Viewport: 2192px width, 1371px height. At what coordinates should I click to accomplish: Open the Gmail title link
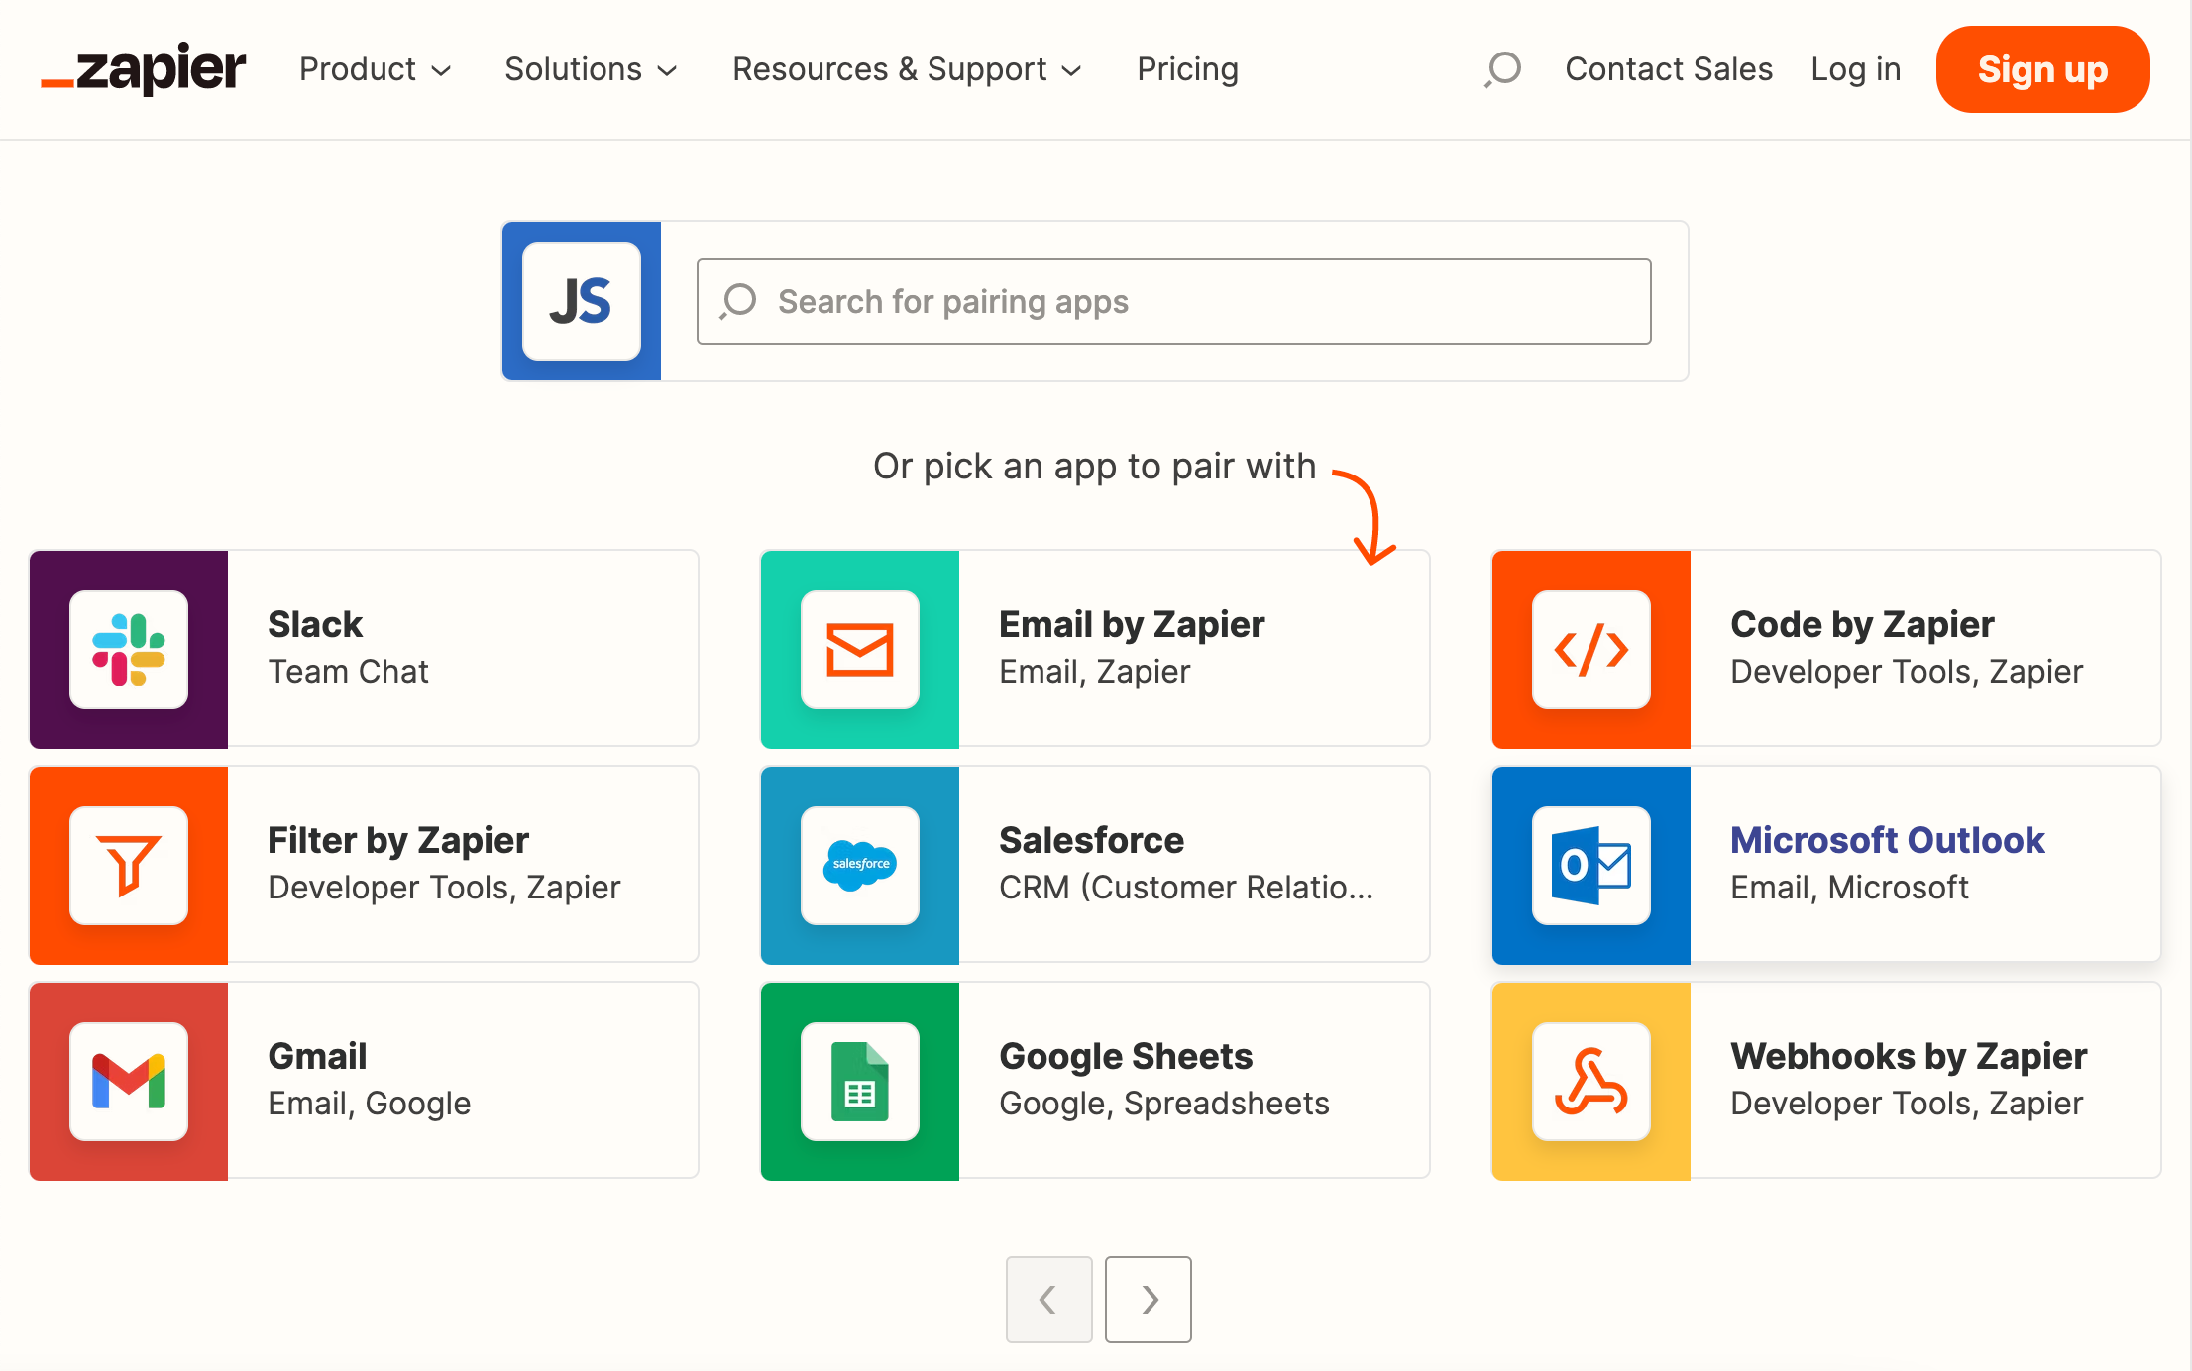(x=317, y=1056)
